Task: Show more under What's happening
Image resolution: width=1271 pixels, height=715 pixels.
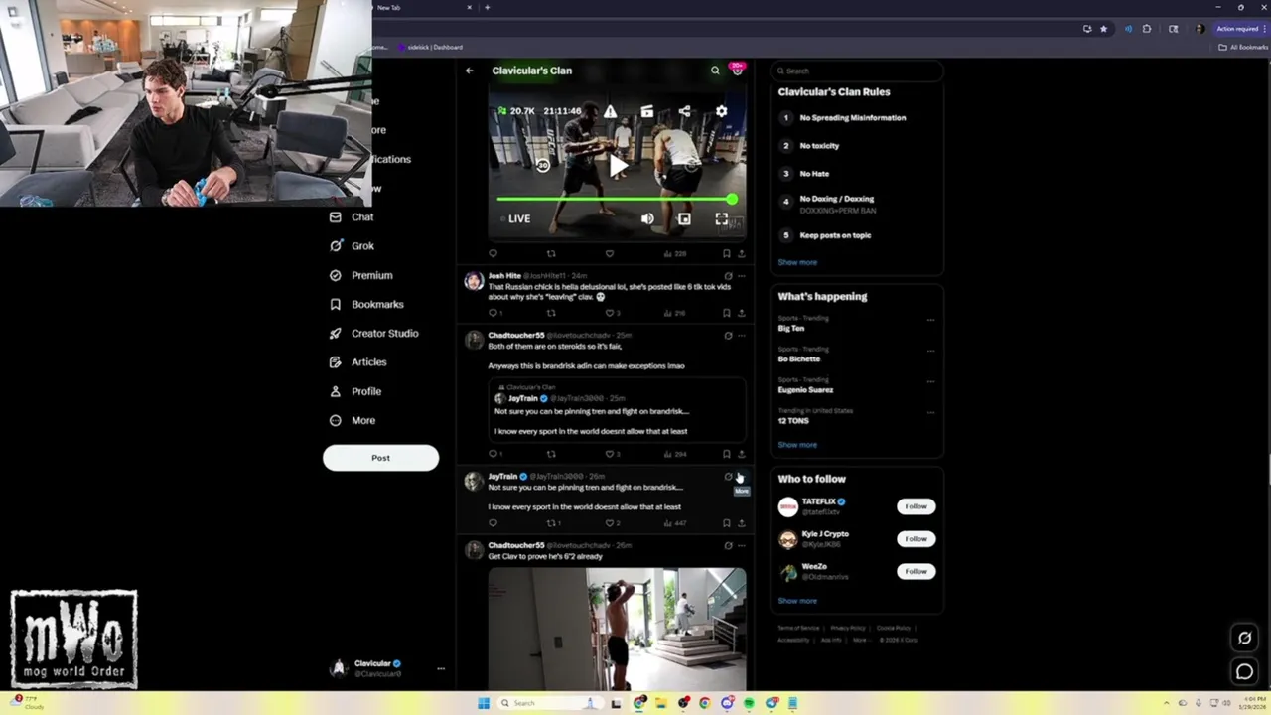Action: click(797, 445)
